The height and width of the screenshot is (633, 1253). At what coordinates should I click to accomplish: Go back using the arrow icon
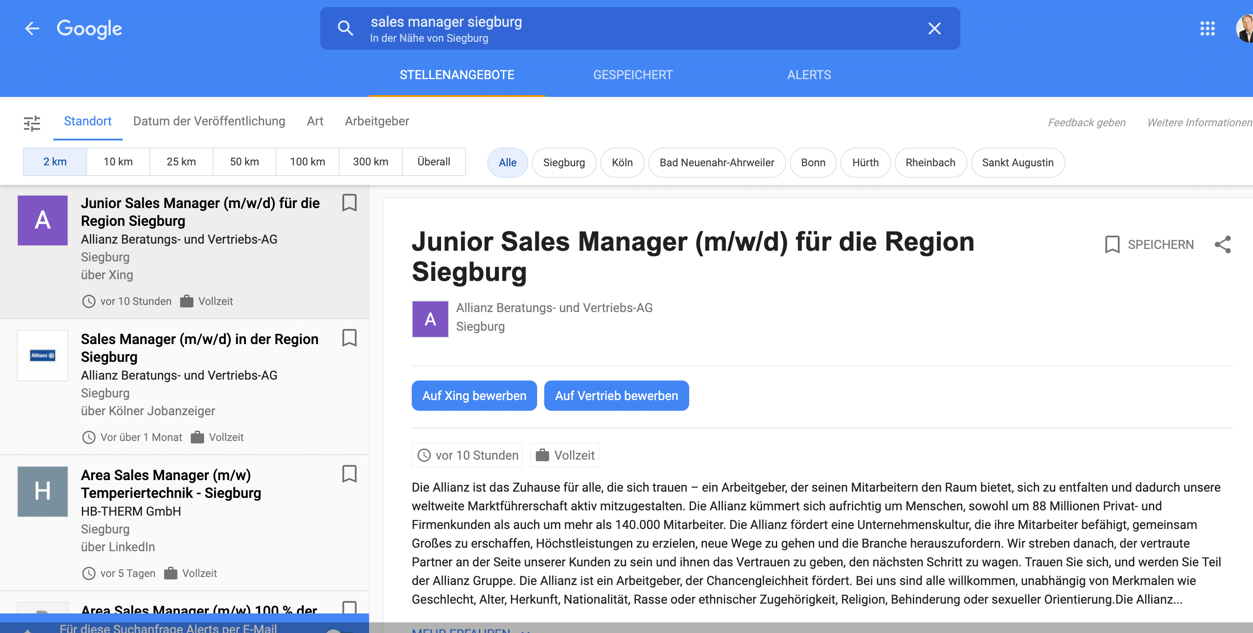click(x=32, y=28)
